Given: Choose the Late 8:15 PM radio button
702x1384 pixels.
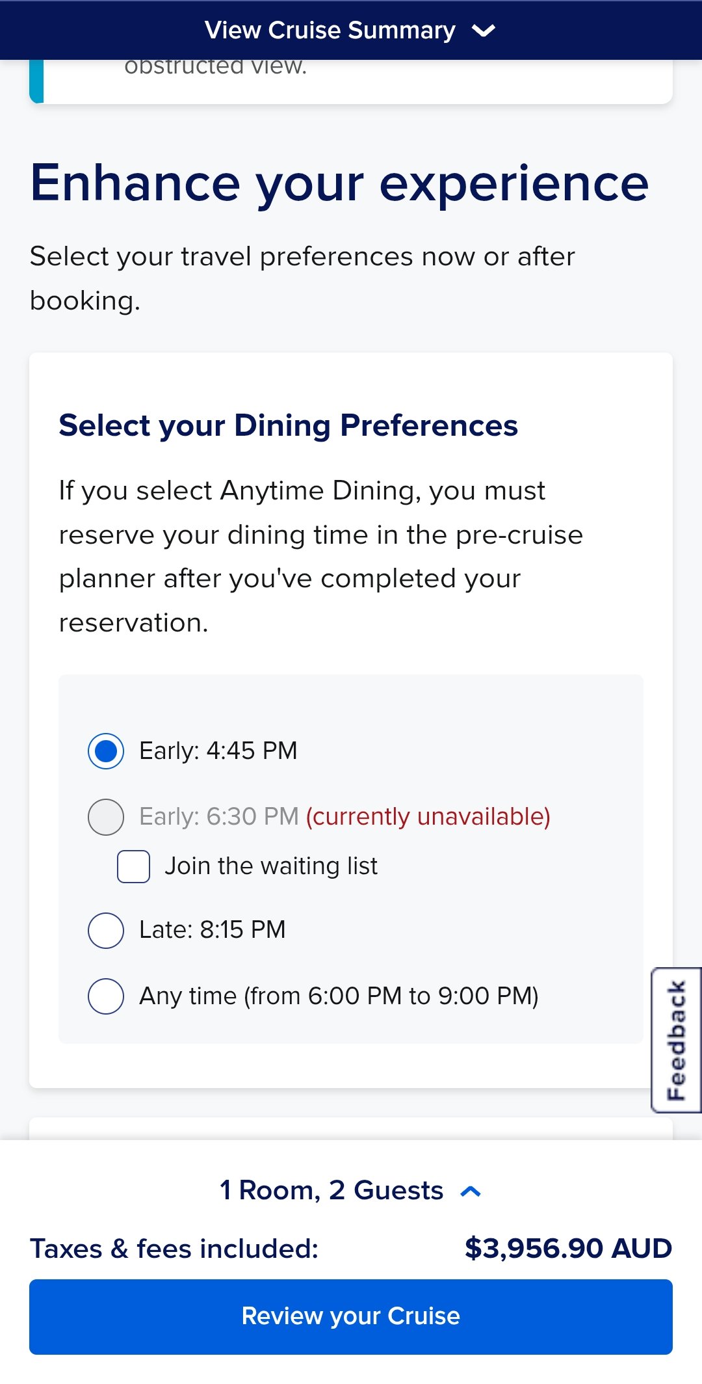Looking at the screenshot, I should (x=106, y=930).
